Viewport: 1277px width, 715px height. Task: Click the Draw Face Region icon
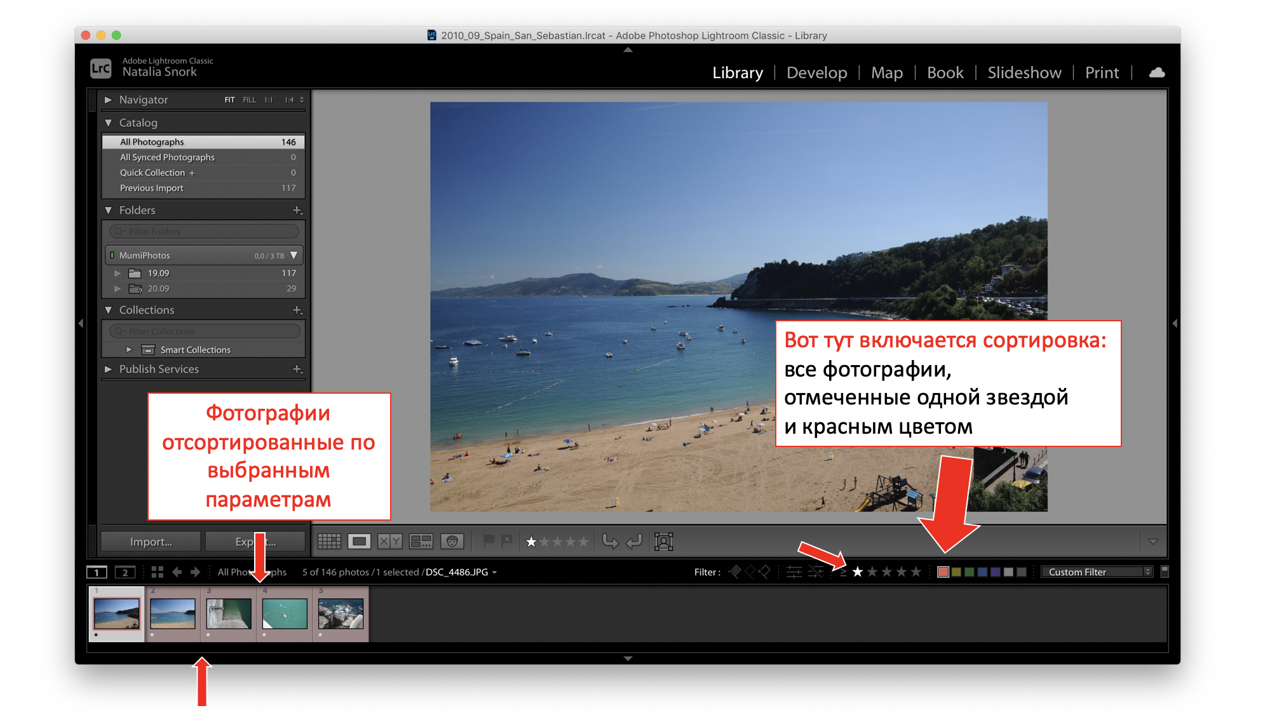(663, 542)
